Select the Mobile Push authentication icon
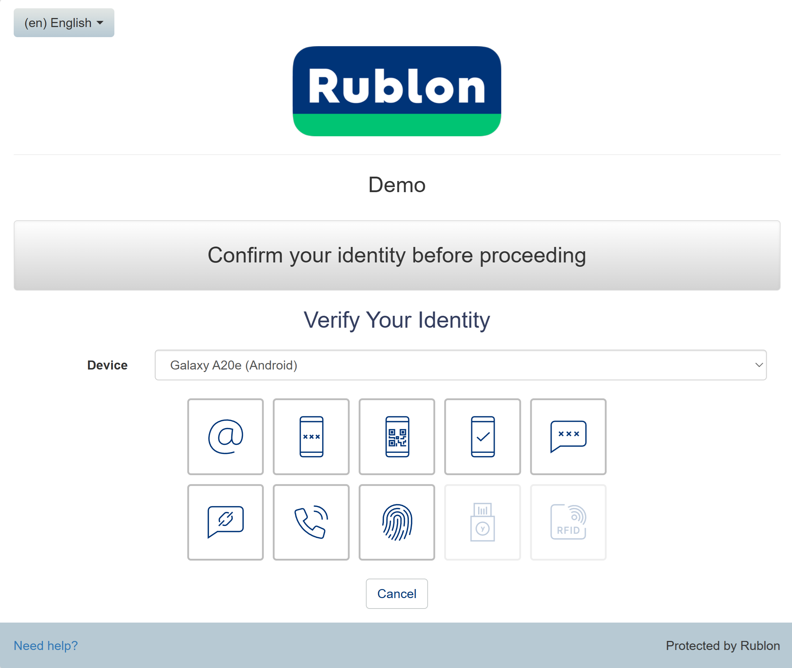This screenshot has width=792, height=668. (482, 436)
